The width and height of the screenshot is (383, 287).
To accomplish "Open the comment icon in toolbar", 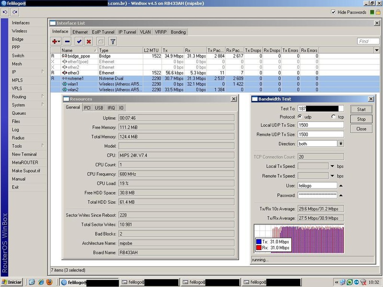I will click(101, 42).
